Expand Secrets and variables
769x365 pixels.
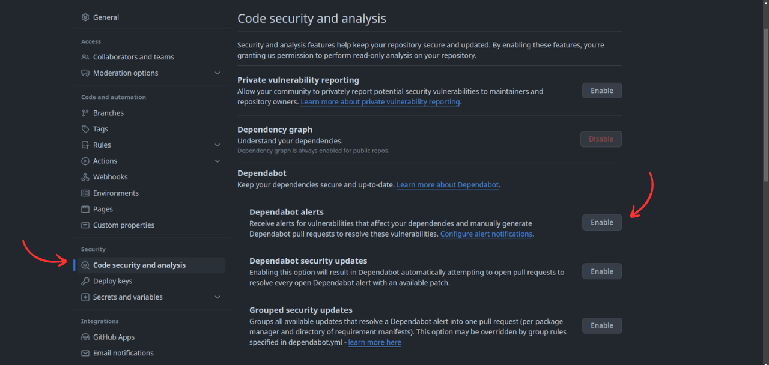[x=218, y=297]
